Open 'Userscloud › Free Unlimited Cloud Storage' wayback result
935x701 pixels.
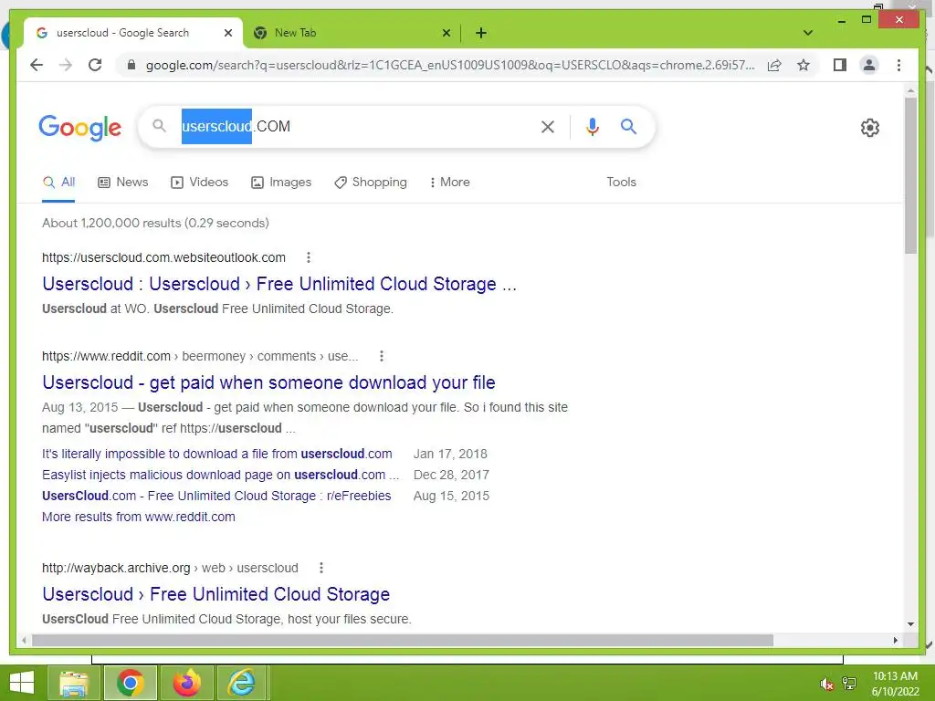[215, 594]
